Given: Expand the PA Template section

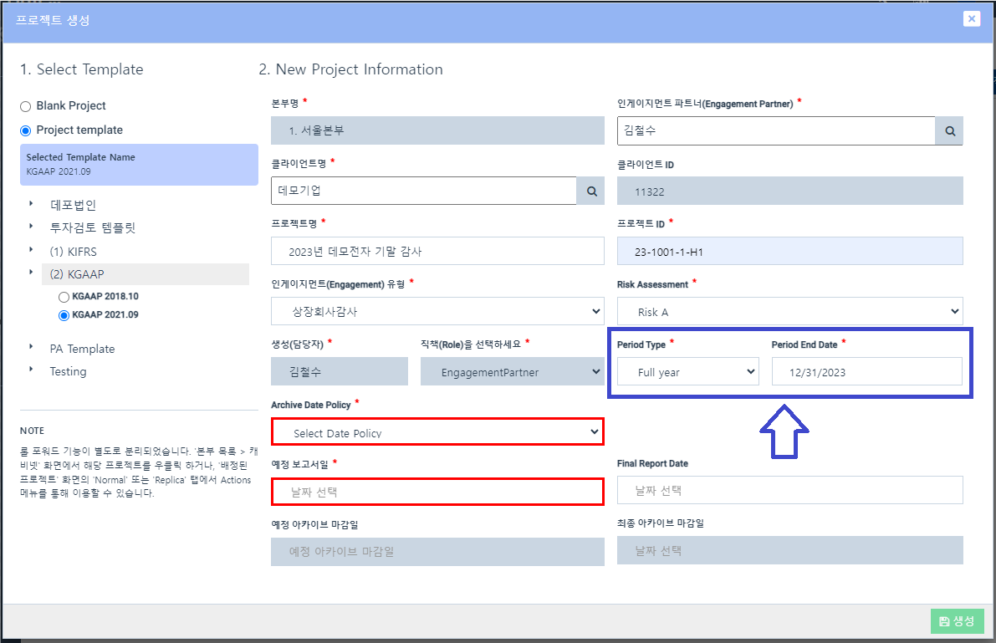Looking at the screenshot, I should 30,349.
